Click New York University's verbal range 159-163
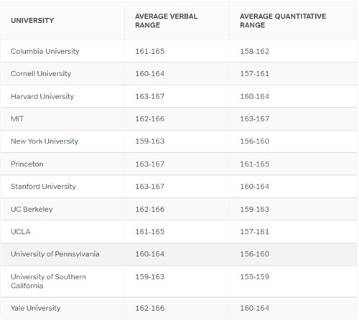 [150, 141]
